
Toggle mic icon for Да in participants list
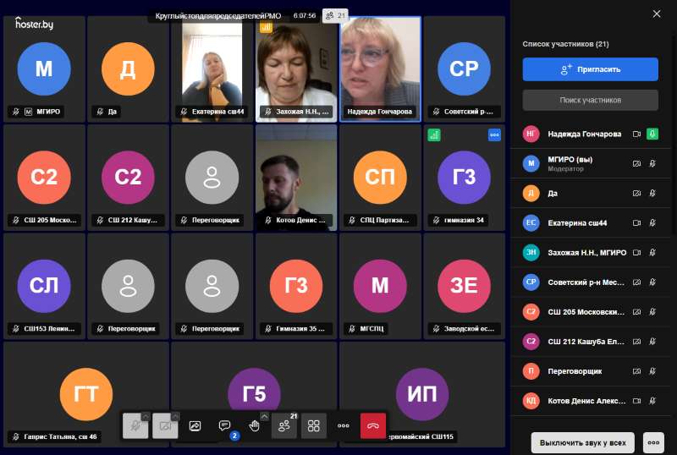pos(652,194)
